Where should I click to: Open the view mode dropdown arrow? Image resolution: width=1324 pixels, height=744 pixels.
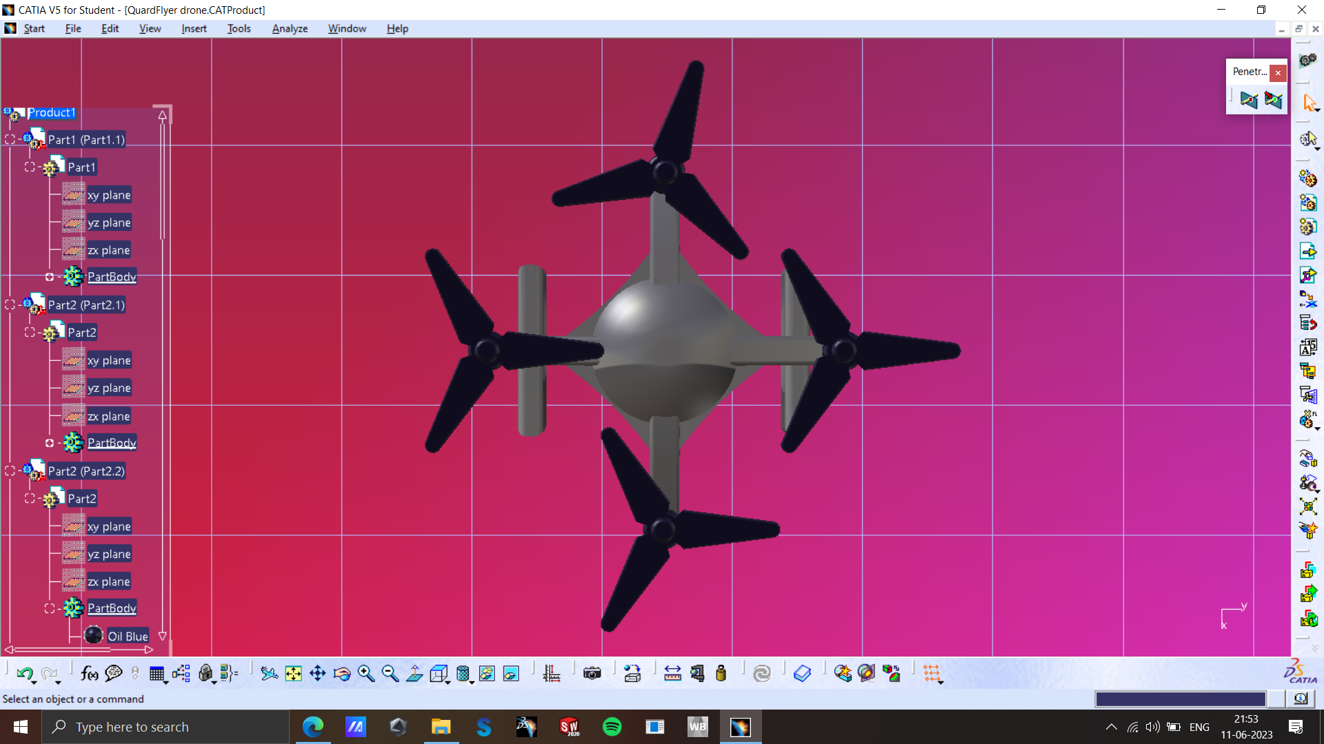472,682
